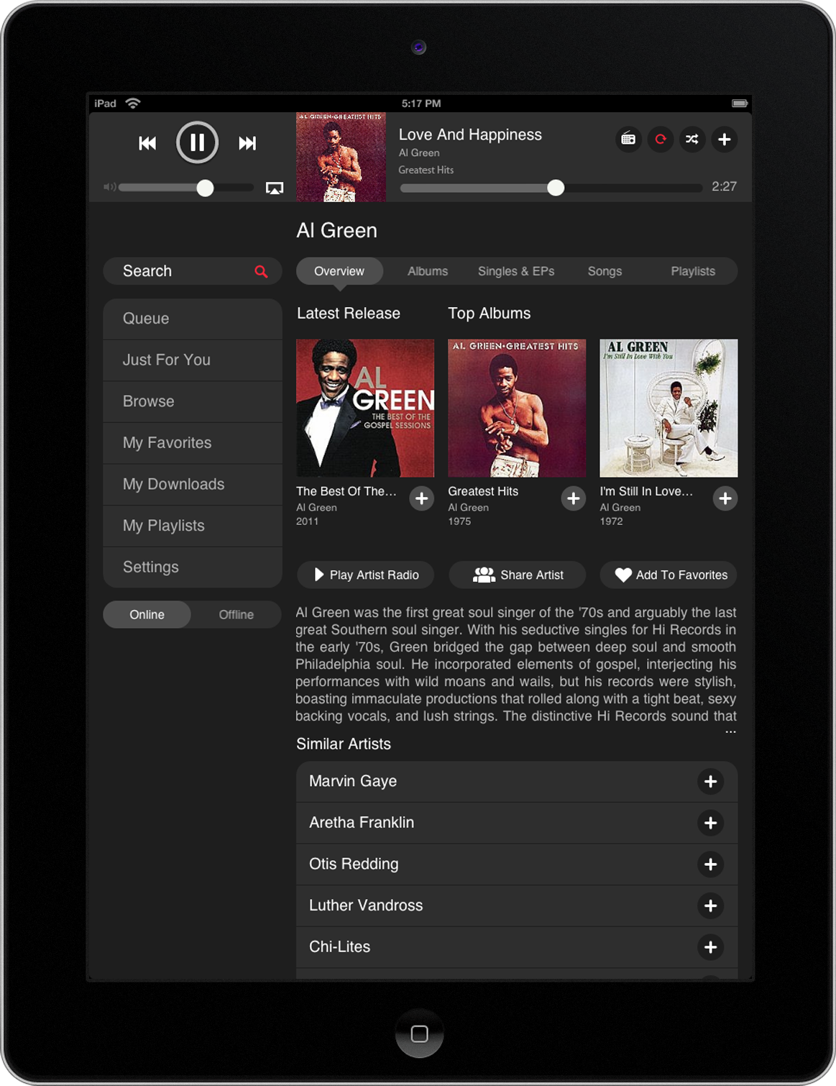Switch to the Albums tab

[428, 271]
